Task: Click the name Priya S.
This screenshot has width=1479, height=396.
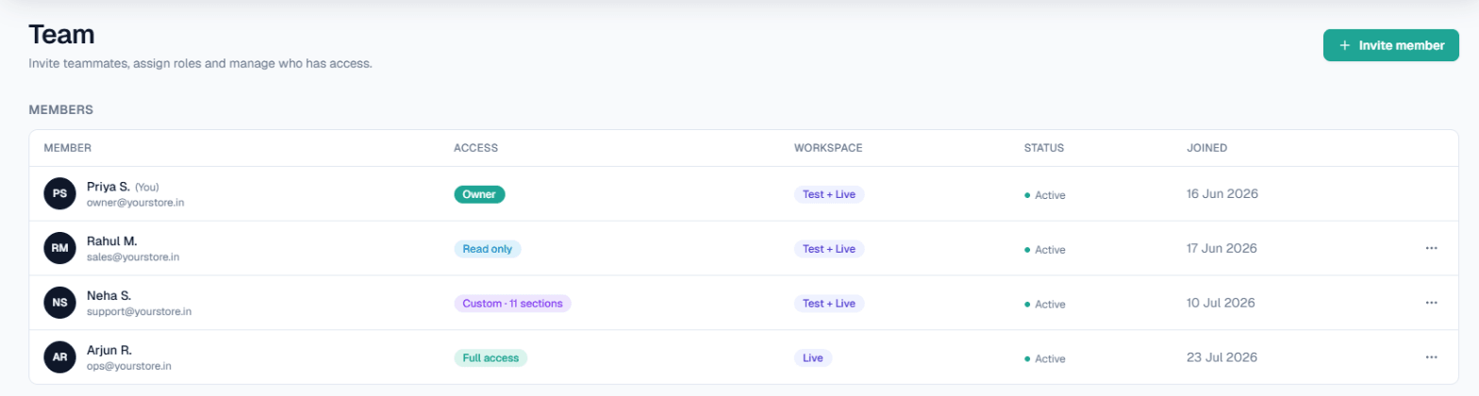Action: coord(108,187)
